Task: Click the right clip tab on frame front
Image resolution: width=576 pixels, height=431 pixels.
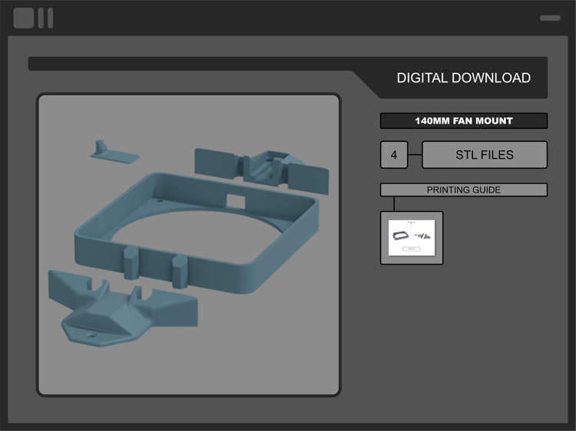Action: (180, 272)
